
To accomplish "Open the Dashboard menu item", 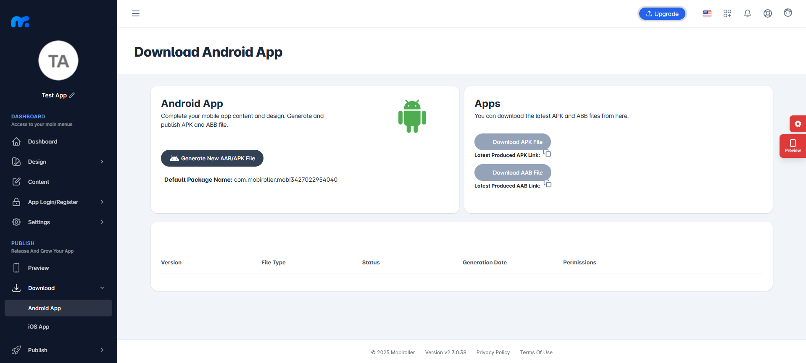I will tap(58, 141).
